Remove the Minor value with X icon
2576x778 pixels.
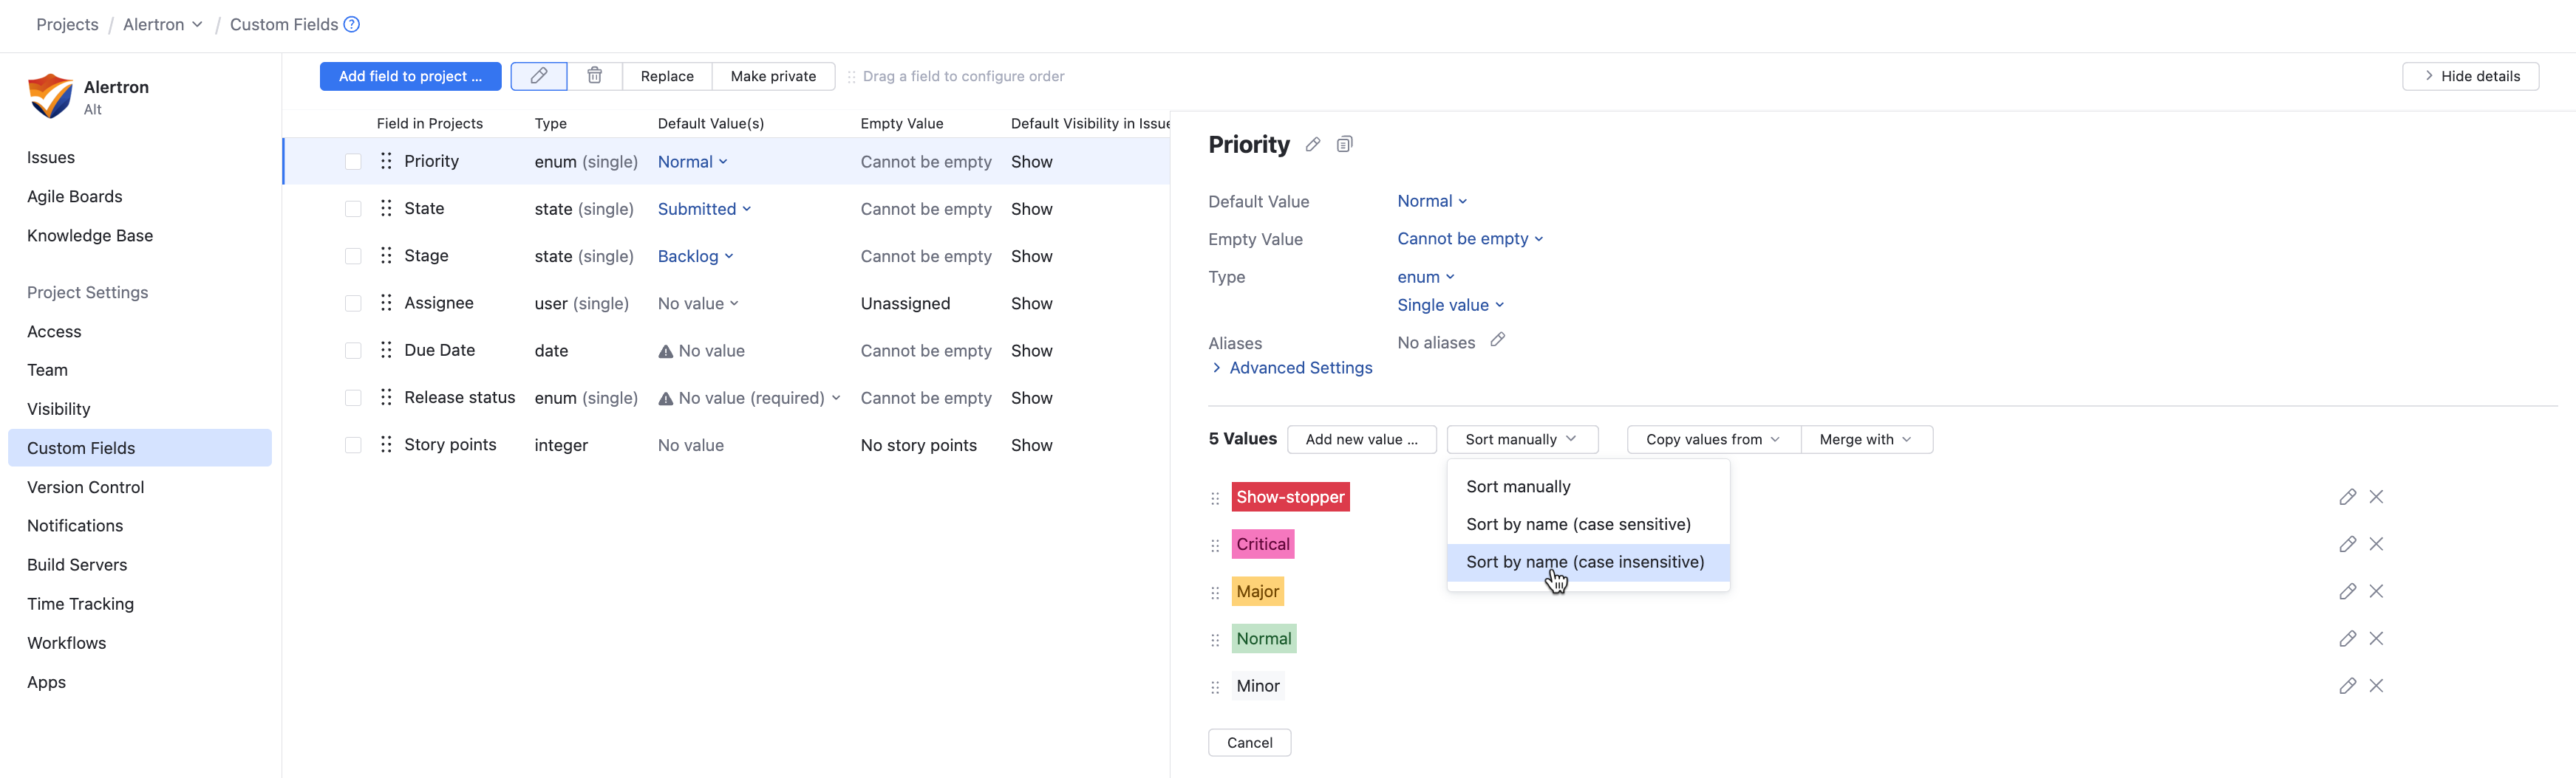(x=2376, y=686)
